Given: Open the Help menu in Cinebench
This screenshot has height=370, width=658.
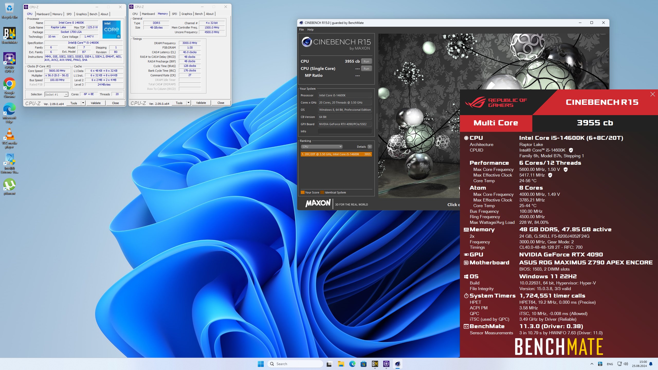Looking at the screenshot, I should [x=310, y=30].
